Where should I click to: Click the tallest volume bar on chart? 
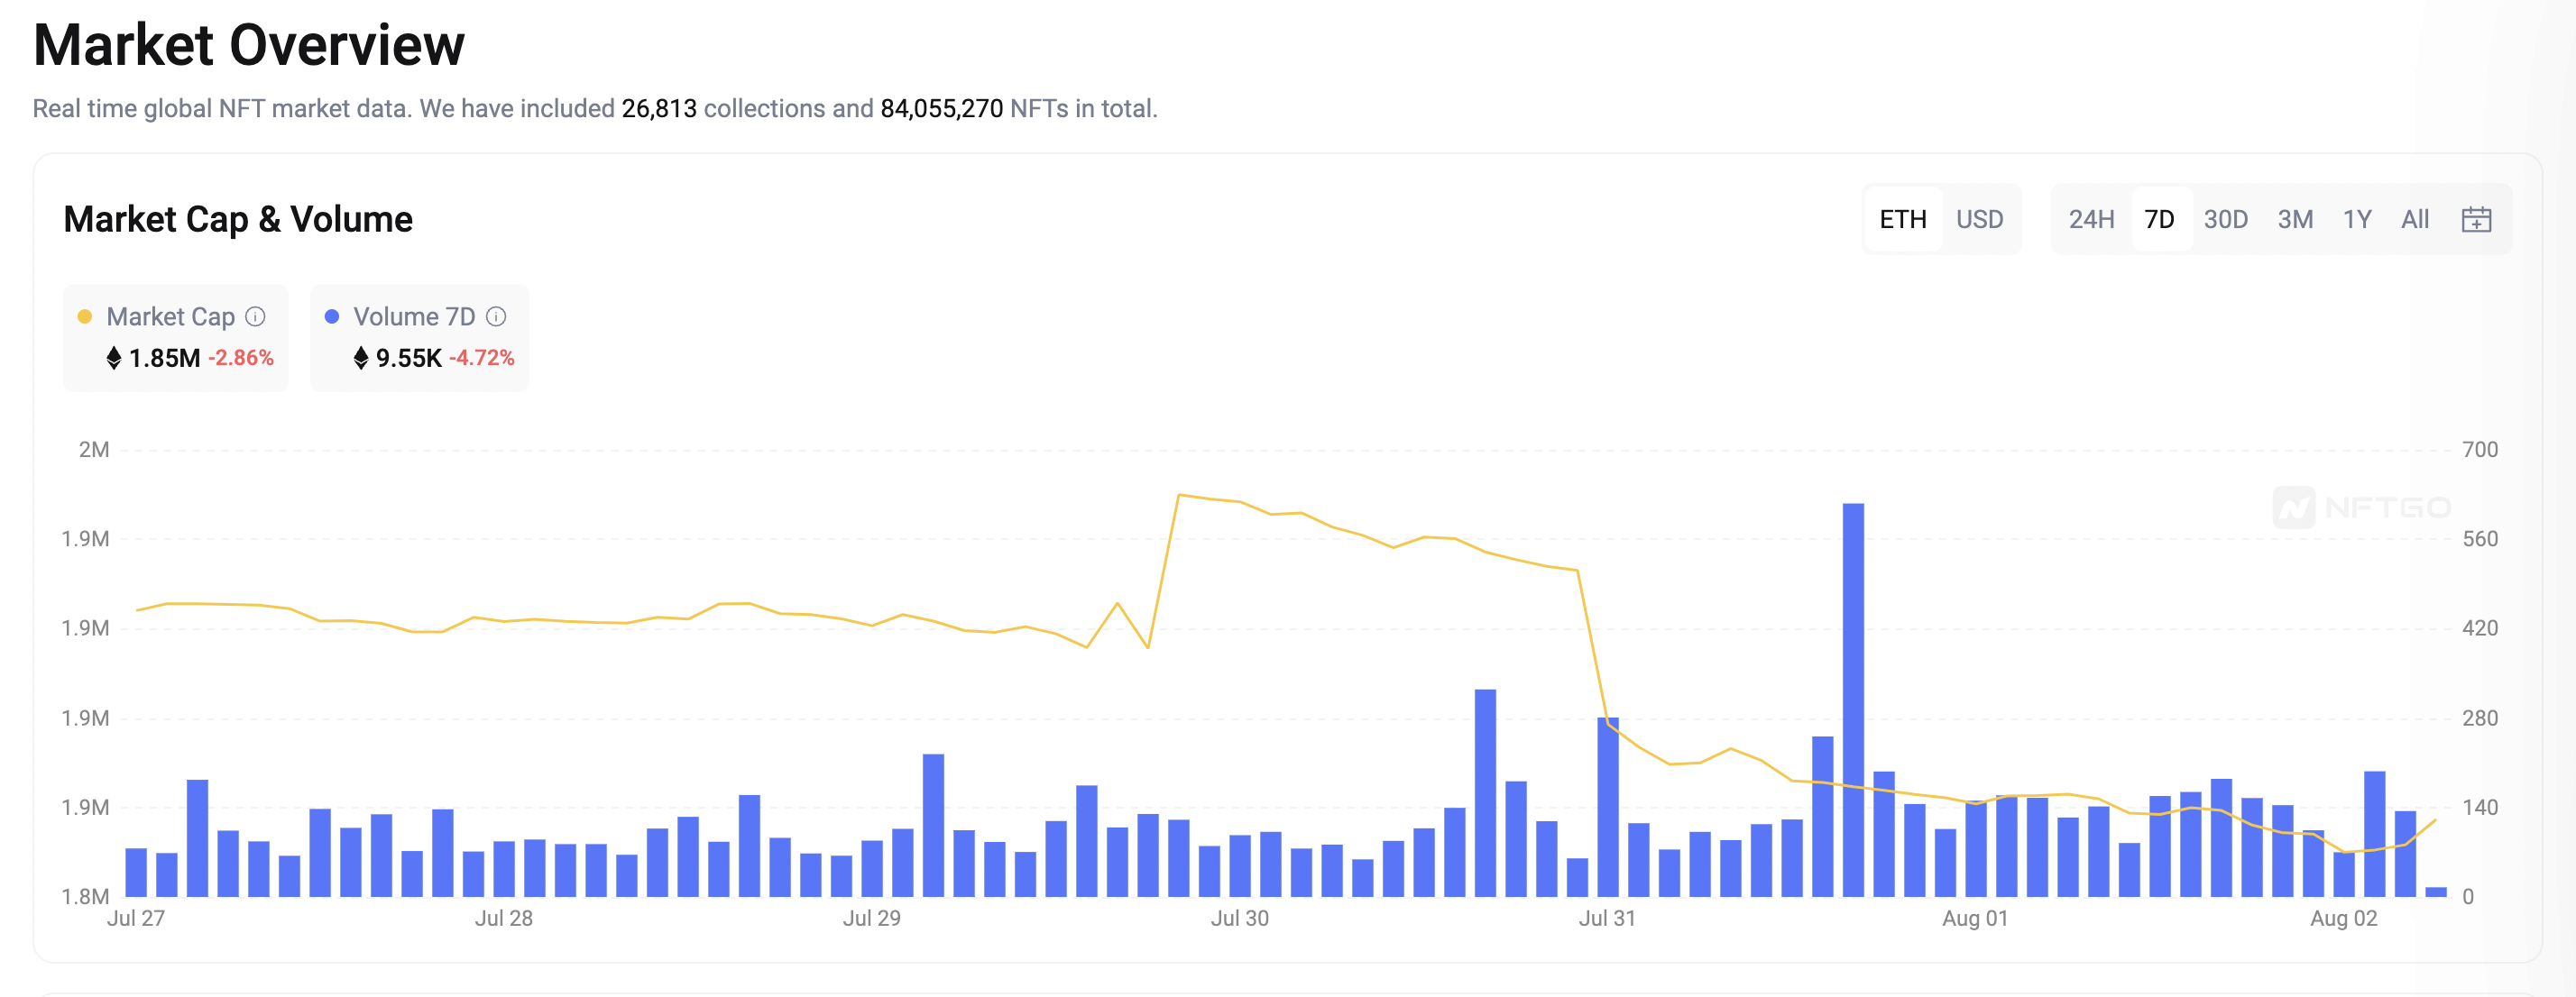(x=1852, y=700)
